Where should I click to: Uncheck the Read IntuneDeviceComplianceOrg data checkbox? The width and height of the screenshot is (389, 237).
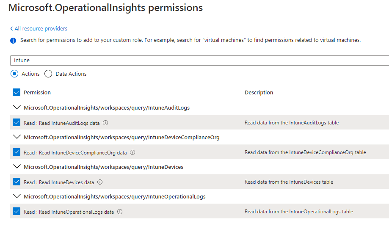coord(17,152)
